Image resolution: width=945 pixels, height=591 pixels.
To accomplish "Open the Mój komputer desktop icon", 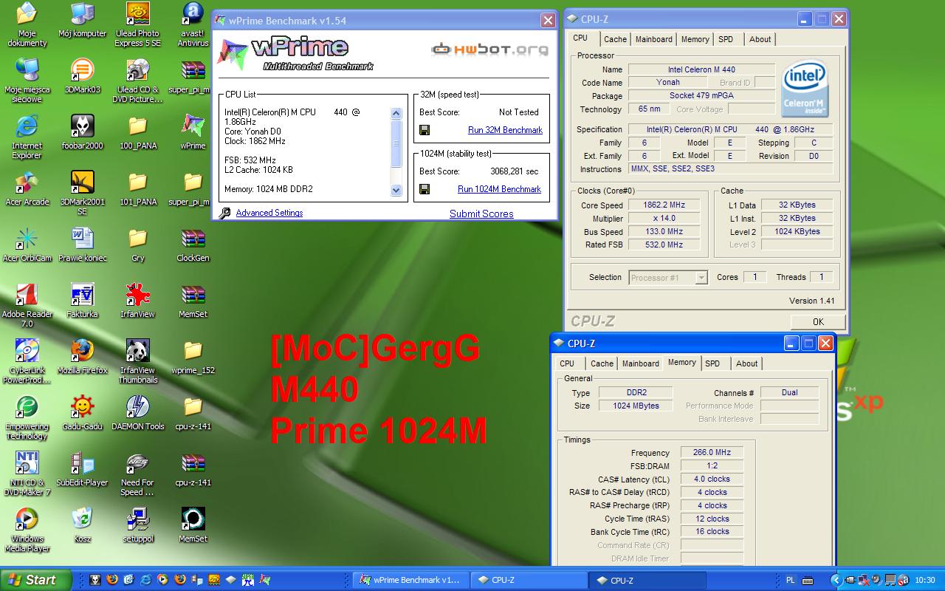I will [82, 21].
